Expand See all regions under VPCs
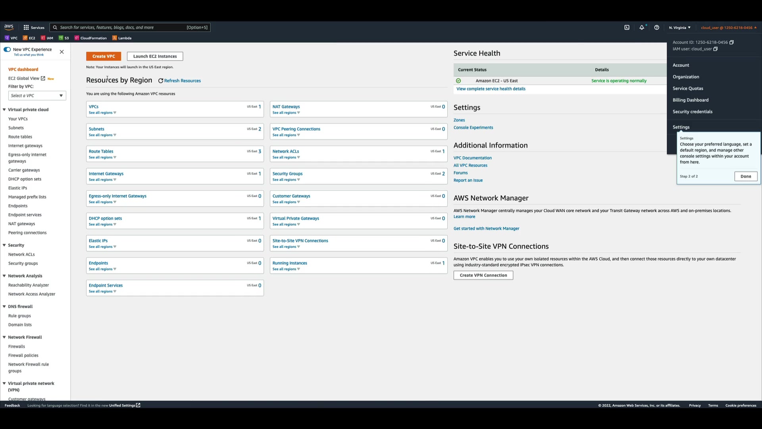This screenshot has height=429, width=762. (102, 113)
